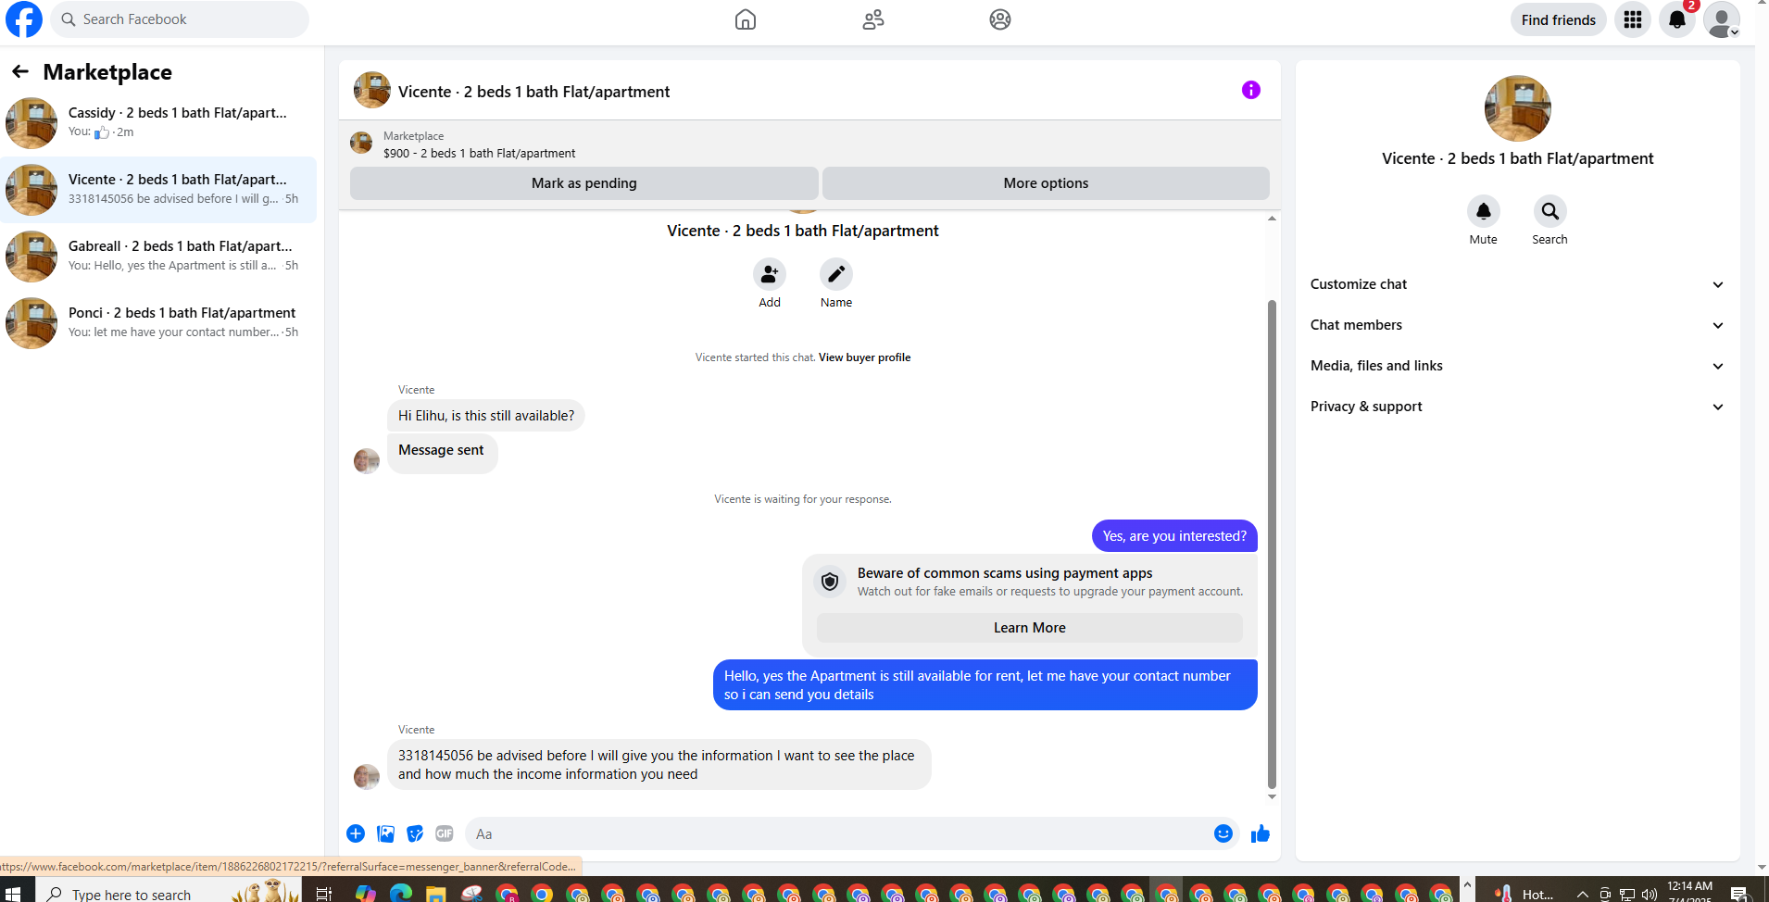Open the Groups icon in top navigation
Image resolution: width=1769 pixels, height=902 pixels.
pyautogui.click(x=1000, y=19)
